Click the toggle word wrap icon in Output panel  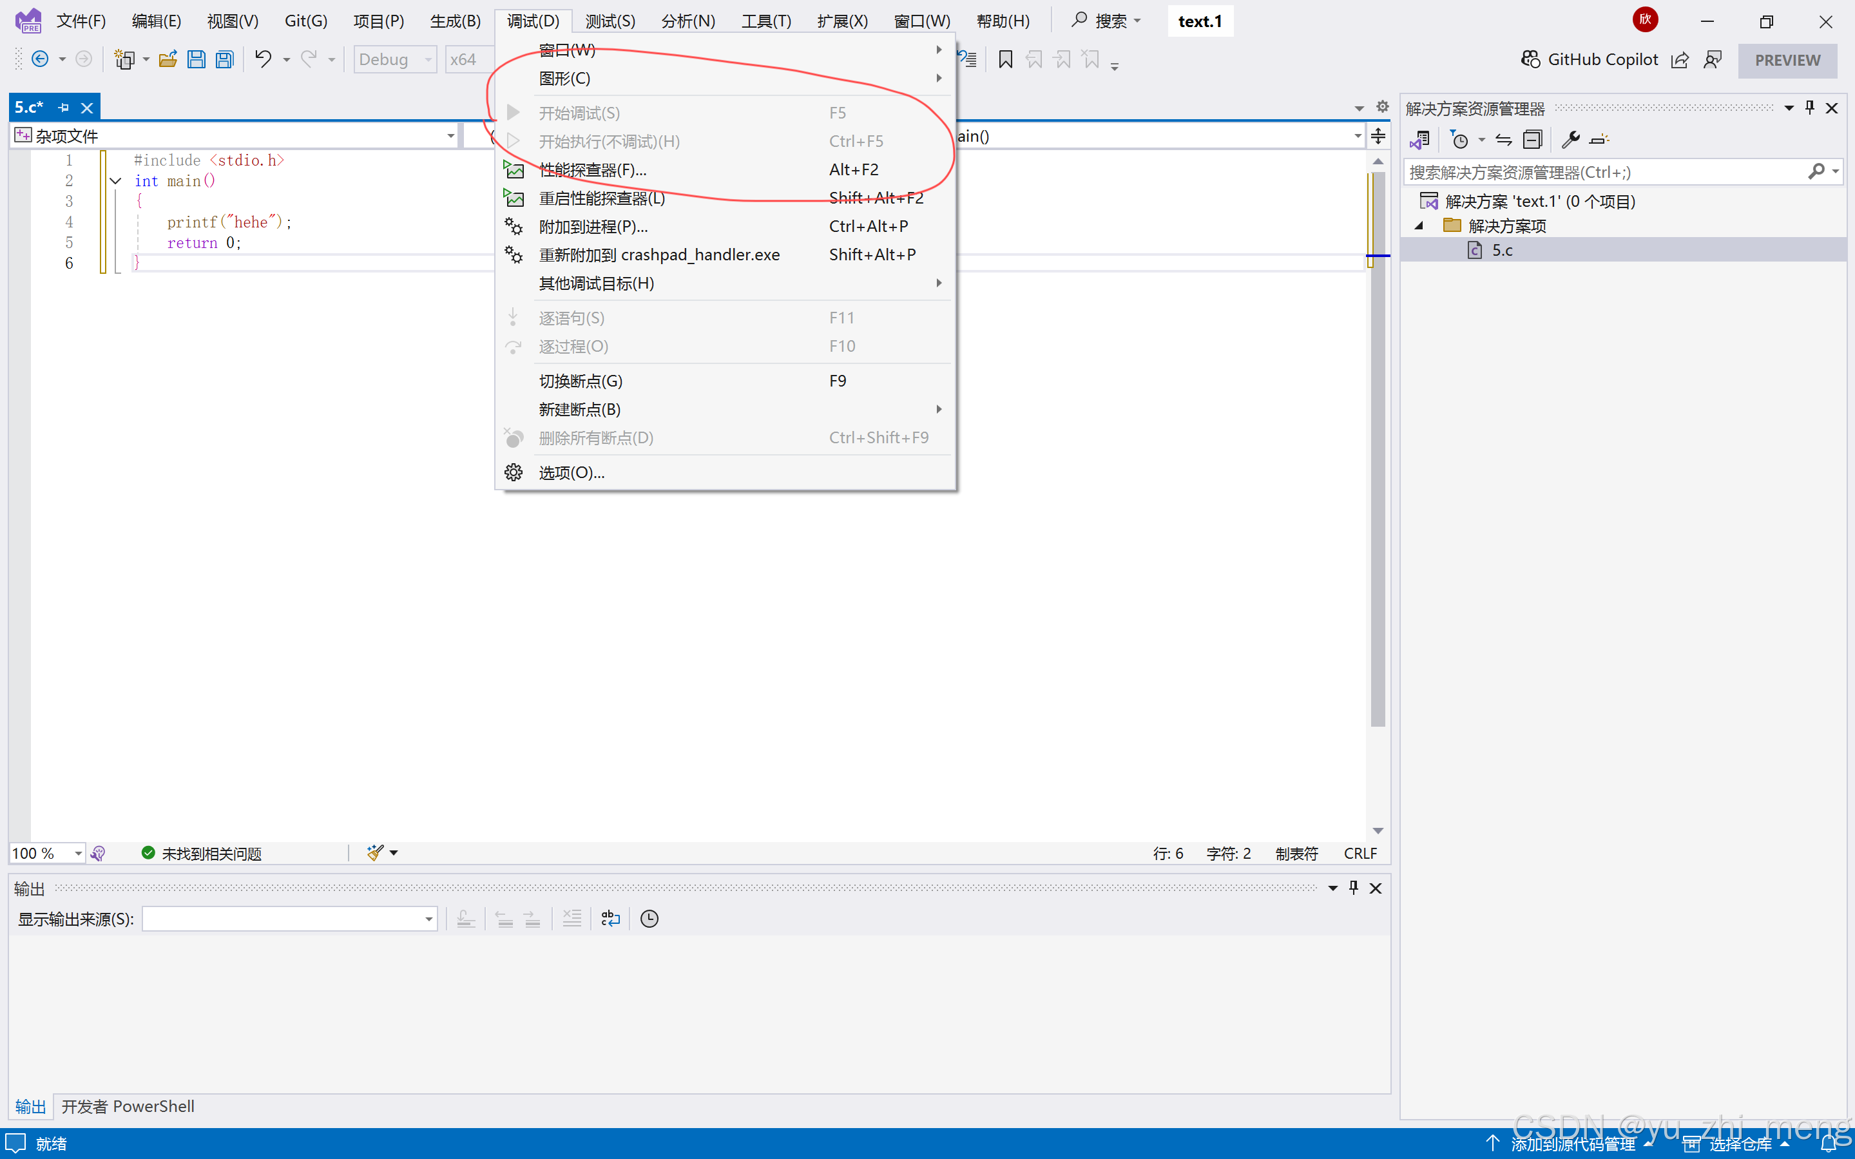pyautogui.click(x=610, y=918)
